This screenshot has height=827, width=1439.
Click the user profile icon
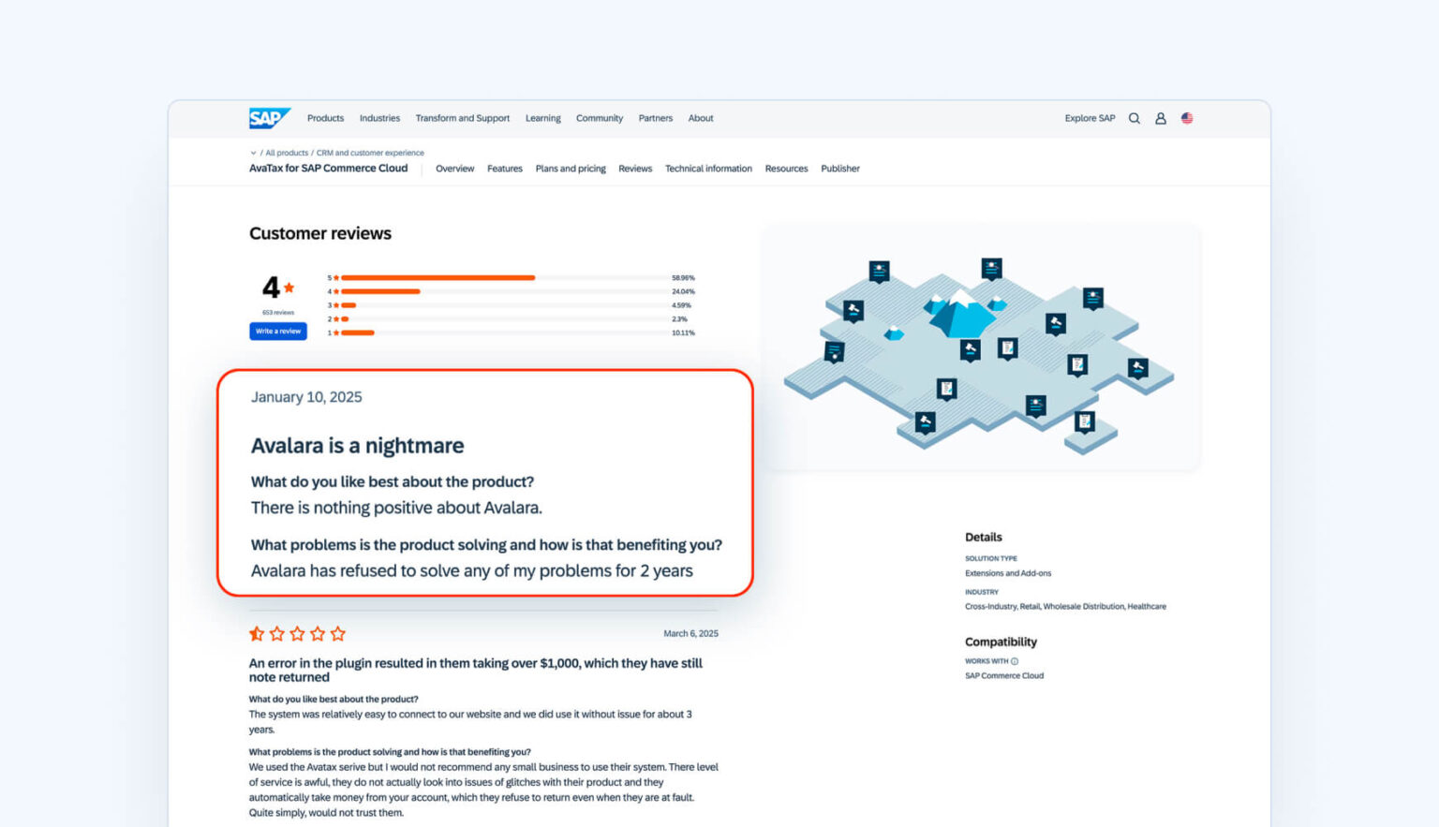[1161, 118]
